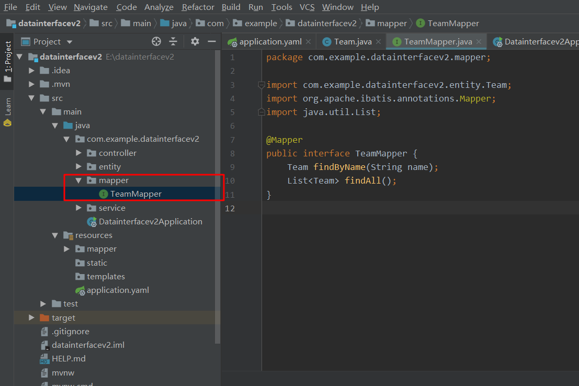Click the src breadcrumb
The height and width of the screenshot is (386, 579).
106,24
